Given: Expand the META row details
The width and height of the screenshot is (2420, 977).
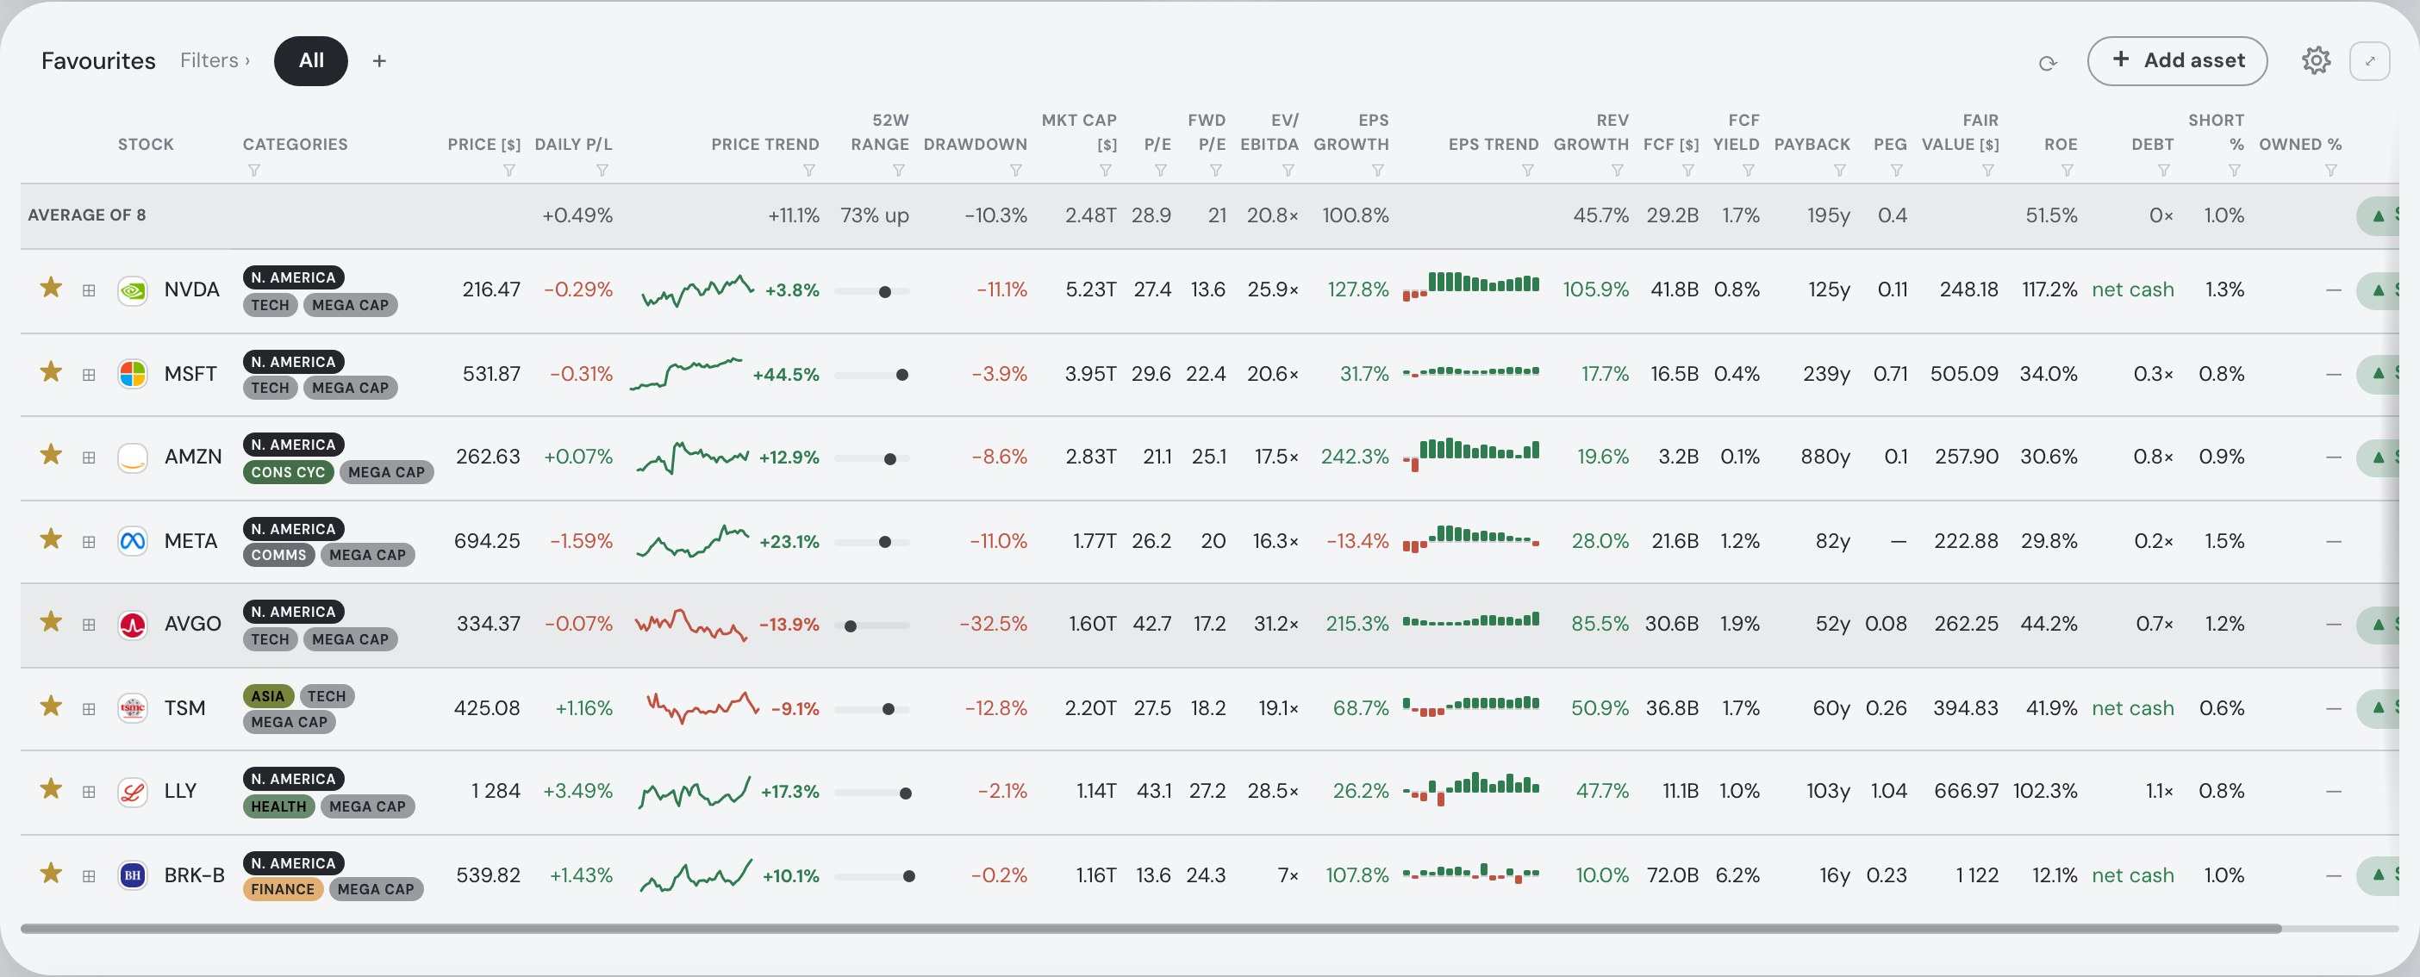Looking at the screenshot, I should tap(88, 542).
